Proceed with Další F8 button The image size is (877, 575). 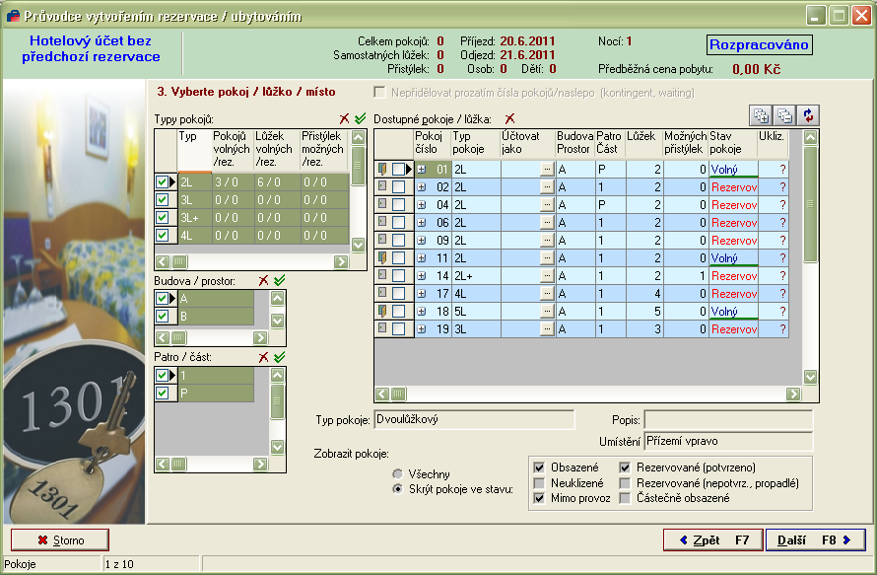[816, 540]
